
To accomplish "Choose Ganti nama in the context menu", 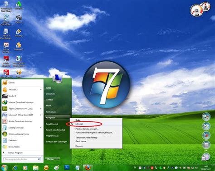I will click(x=96, y=141).
